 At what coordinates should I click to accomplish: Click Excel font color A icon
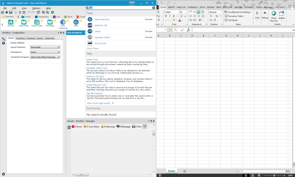pyautogui.click(x=180, y=20)
